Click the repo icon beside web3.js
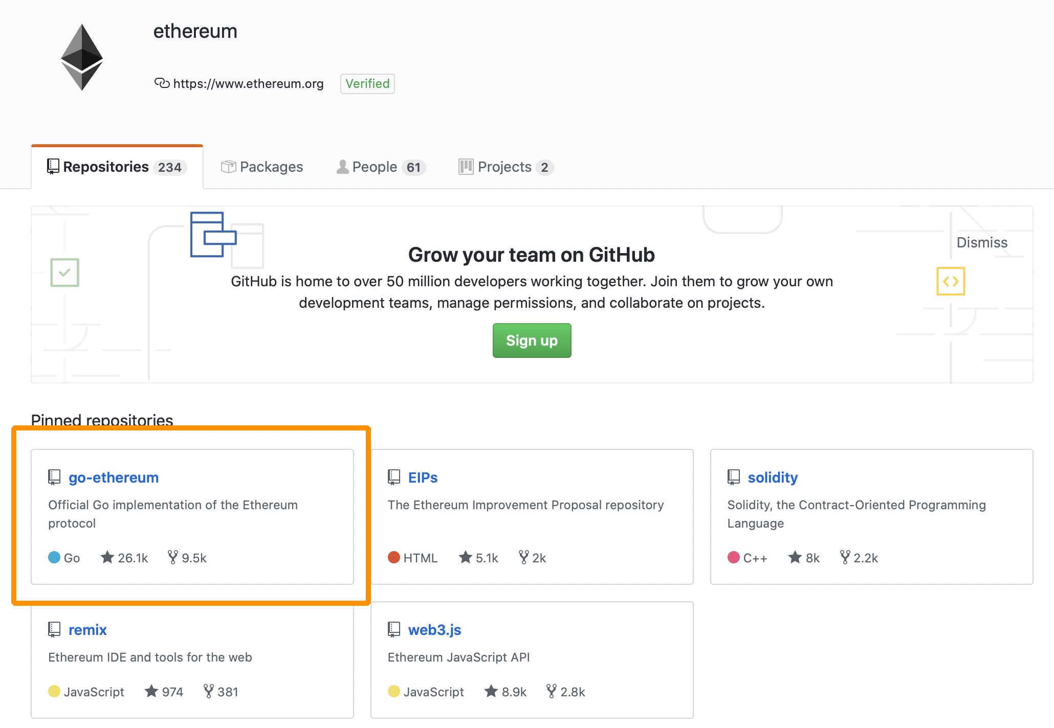This screenshot has width=1054, height=728. click(394, 629)
